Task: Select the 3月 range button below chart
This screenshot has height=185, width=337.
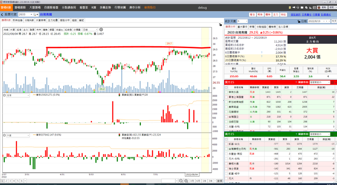Action: (x=192, y=181)
